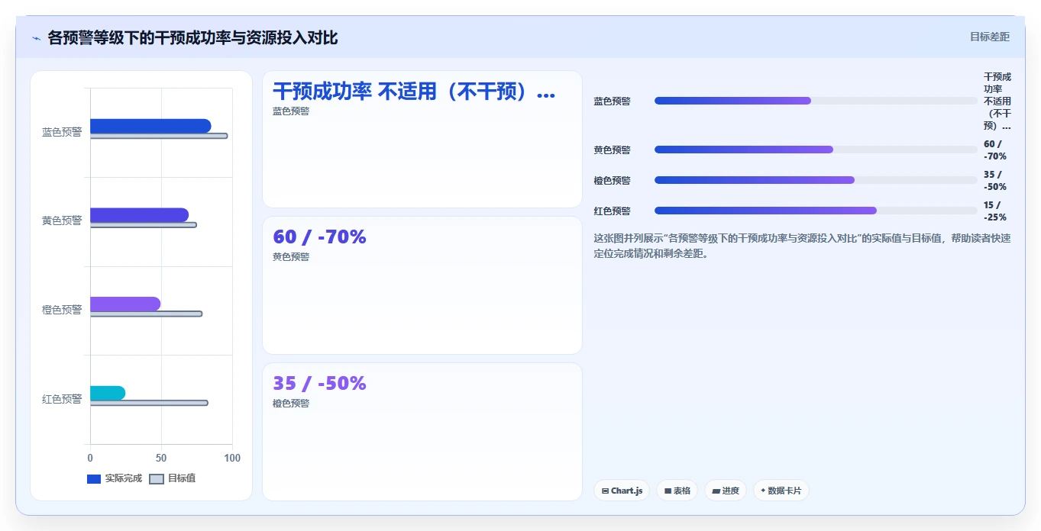Viewport: 1041px width, 531px height.
Task: Click the 红色预警 progress bar
Action: [x=816, y=211]
